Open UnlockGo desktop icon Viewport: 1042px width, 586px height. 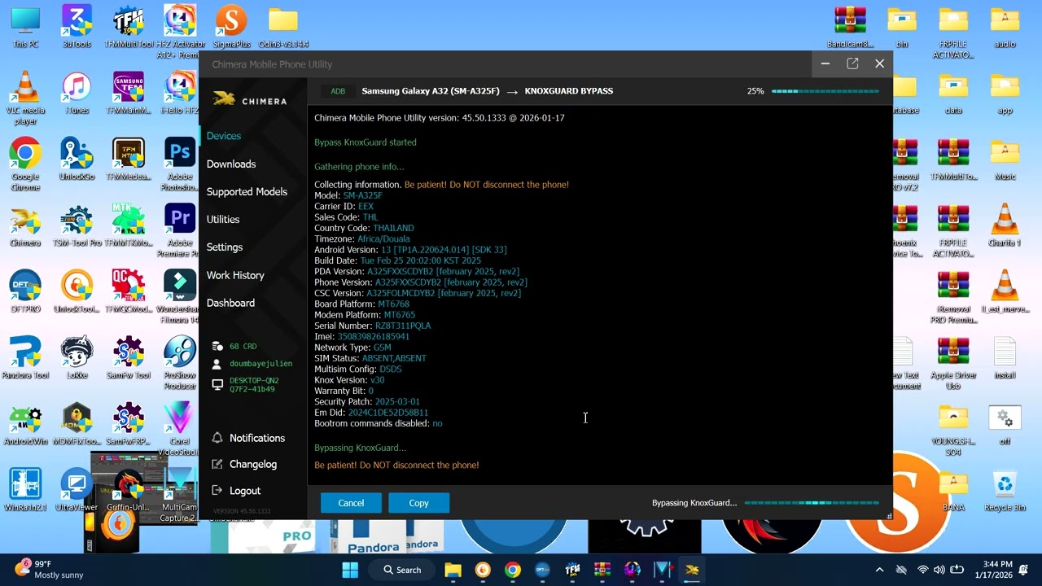(x=77, y=159)
